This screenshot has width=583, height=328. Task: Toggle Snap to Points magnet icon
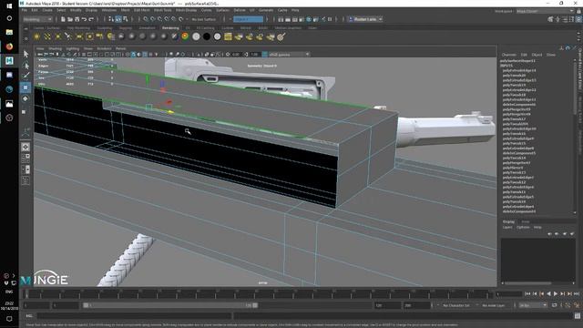pos(160,19)
